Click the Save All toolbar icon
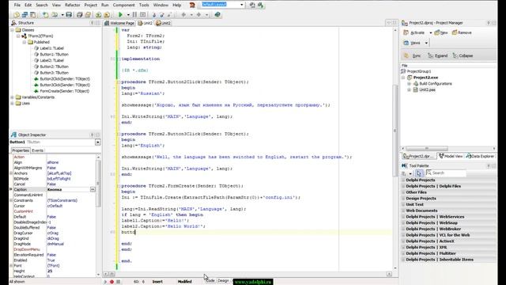Screen dimensions: 506x285 click(x=79, y=14)
